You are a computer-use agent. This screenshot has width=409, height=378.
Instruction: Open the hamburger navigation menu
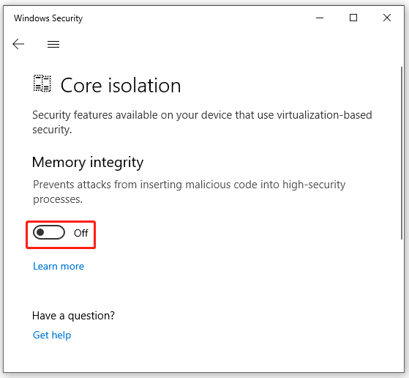pyautogui.click(x=53, y=44)
